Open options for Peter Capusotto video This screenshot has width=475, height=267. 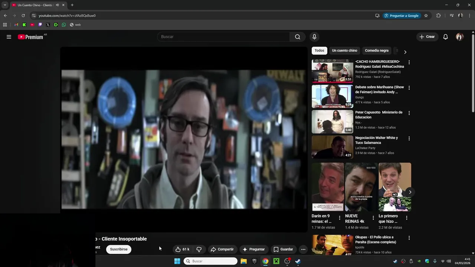click(x=409, y=113)
